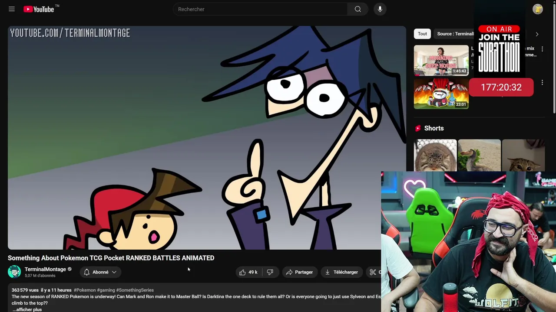Click the verified badge beside TerminalMontage

click(69, 269)
